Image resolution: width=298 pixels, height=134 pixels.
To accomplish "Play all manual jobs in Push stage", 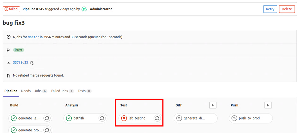I will [268, 105].
